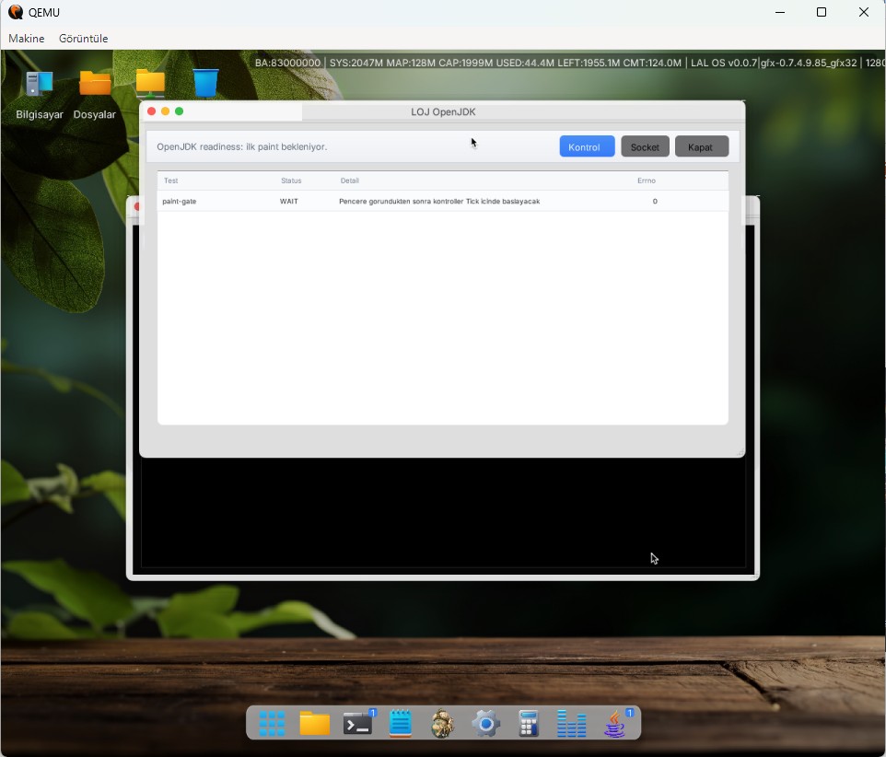886x757 pixels.
Task: Open the blue recycle bin on the desktop
Action: coord(205,83)
